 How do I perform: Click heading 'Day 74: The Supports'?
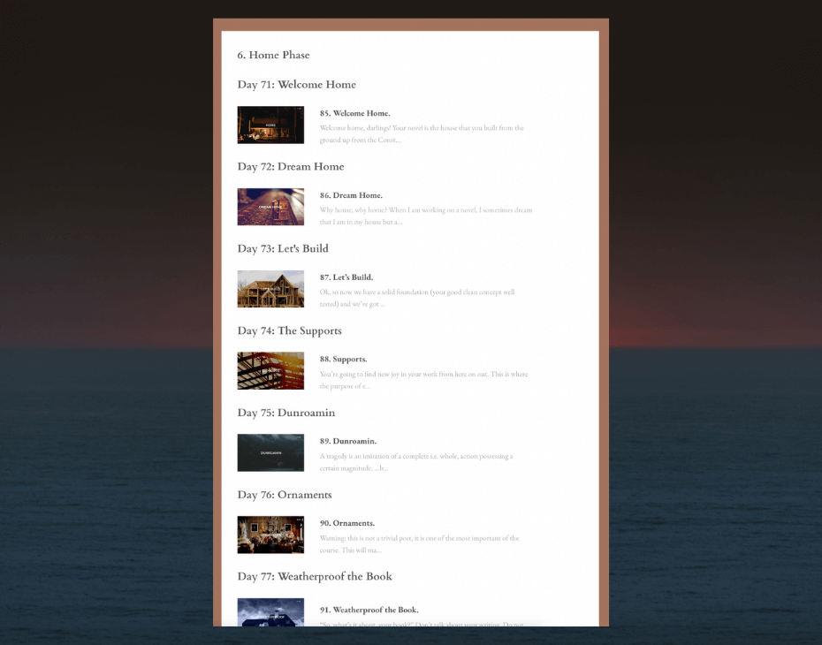[x=289, y=330]
